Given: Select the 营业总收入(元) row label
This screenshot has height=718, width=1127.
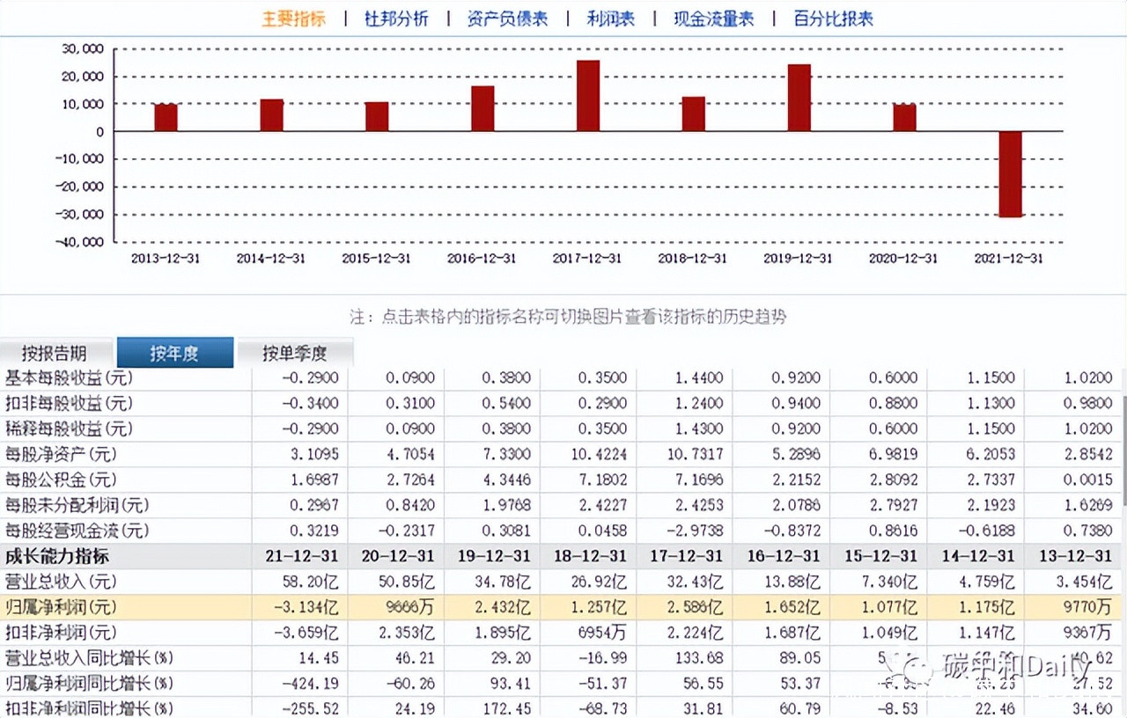Looking at the screenshot, I should 62,582.
